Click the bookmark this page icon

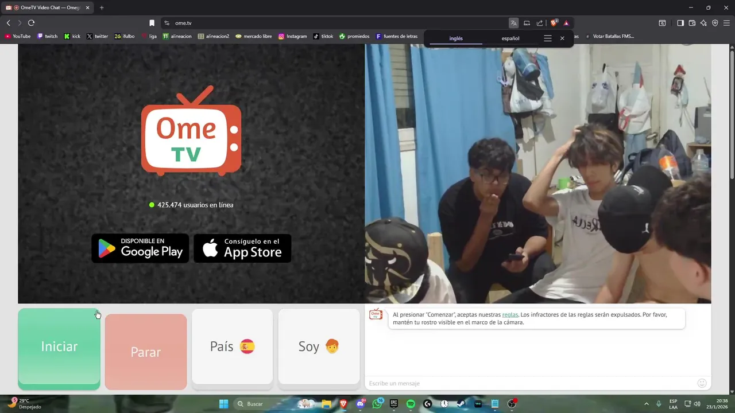(152, 23)
